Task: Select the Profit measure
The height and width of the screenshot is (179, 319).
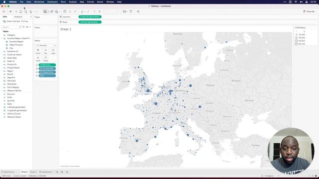Action: click(x=9, y=97)
